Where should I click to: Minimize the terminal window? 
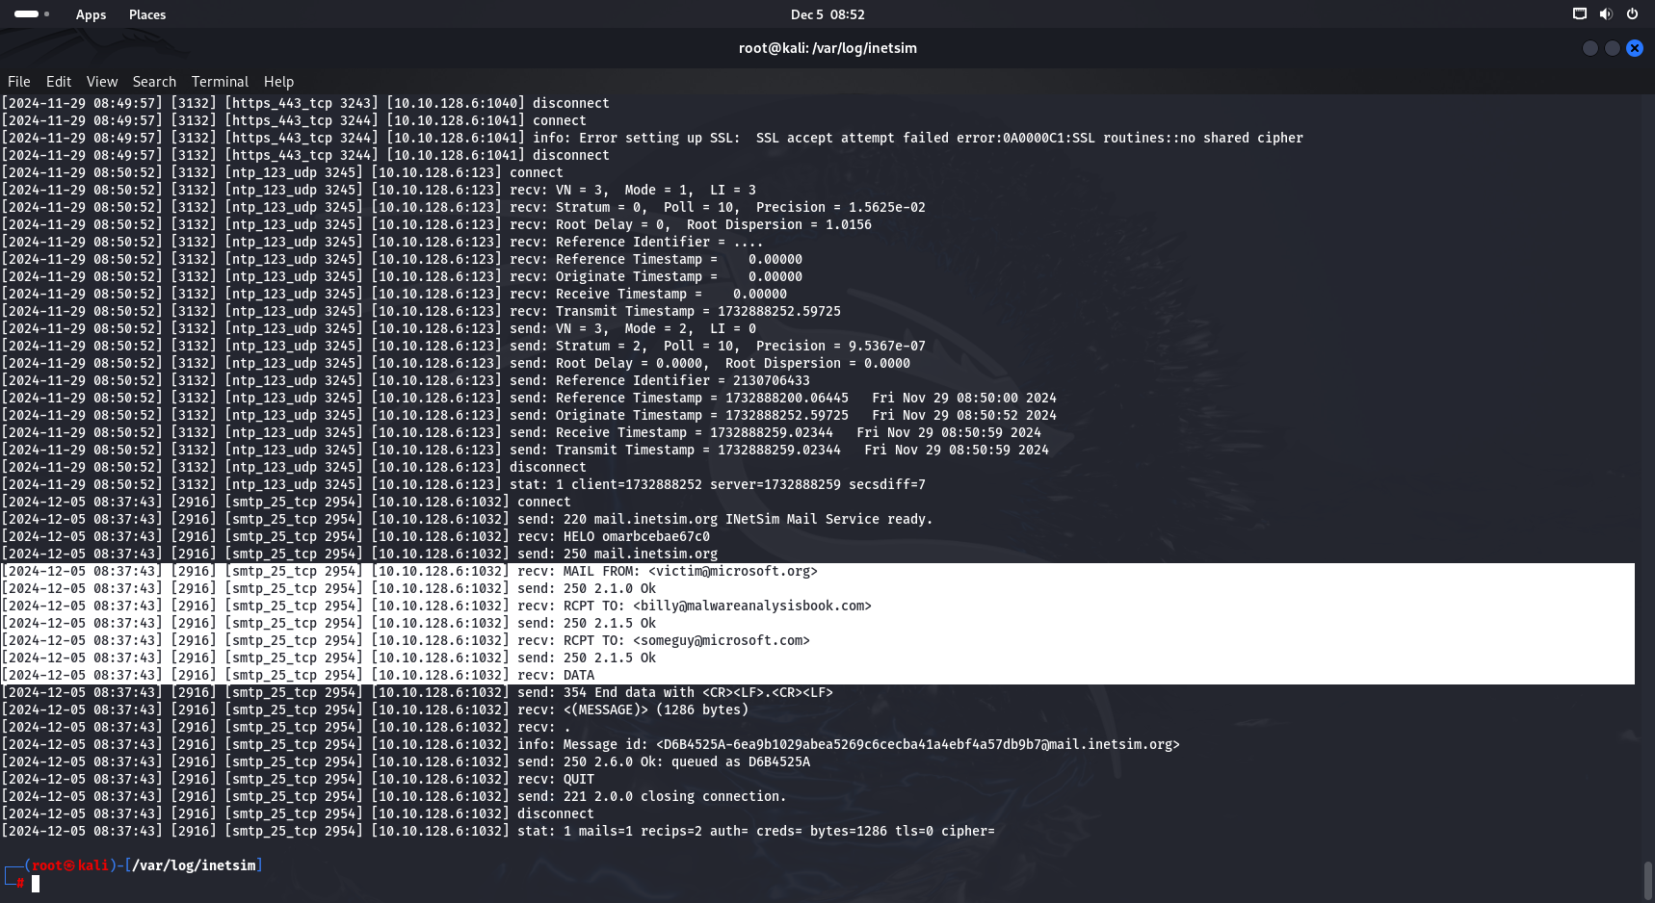1590,48
